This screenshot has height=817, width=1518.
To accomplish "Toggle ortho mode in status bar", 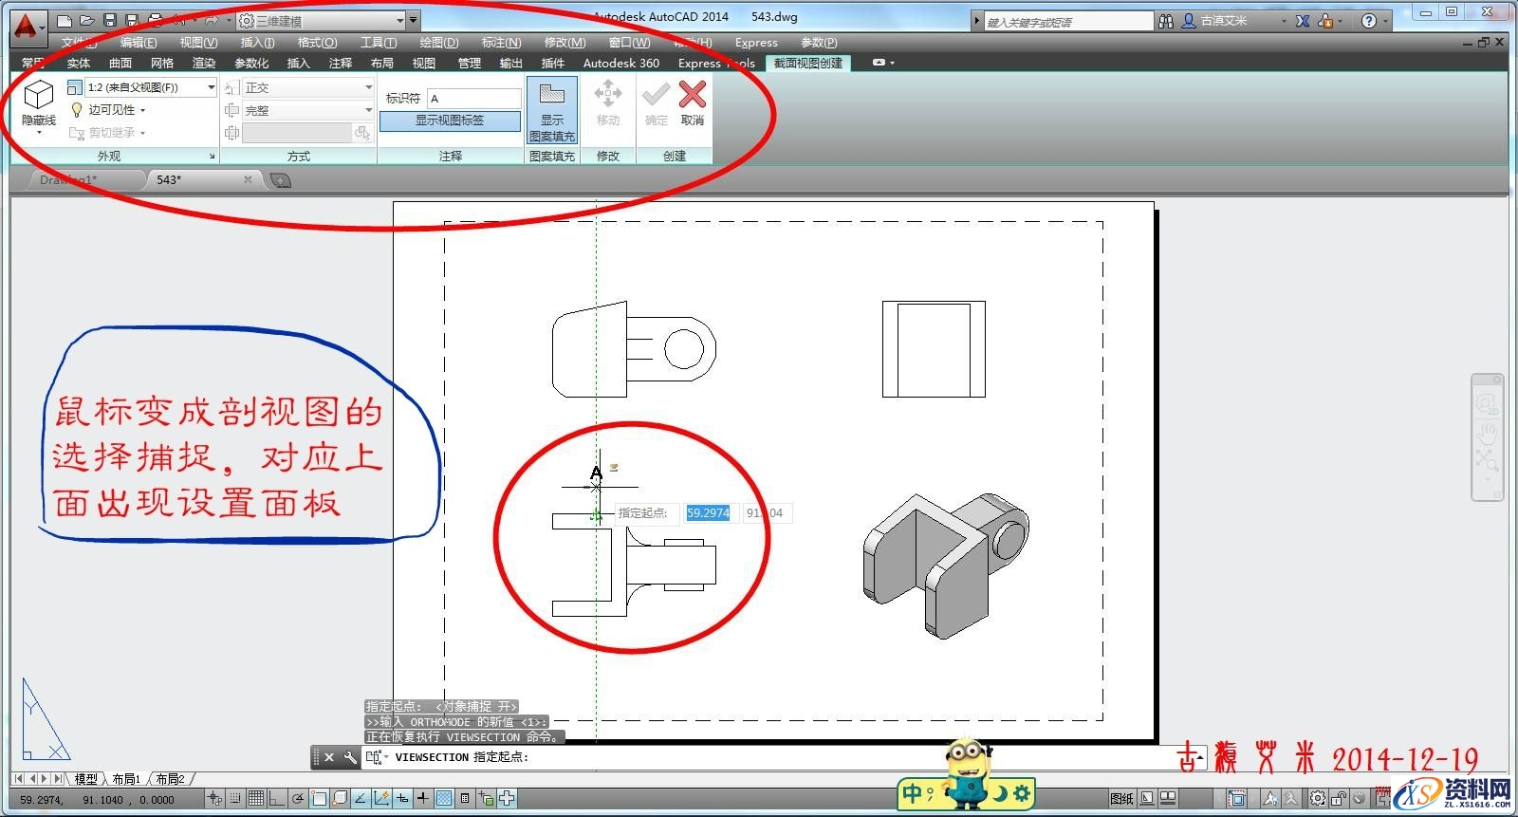I will 276,799.
